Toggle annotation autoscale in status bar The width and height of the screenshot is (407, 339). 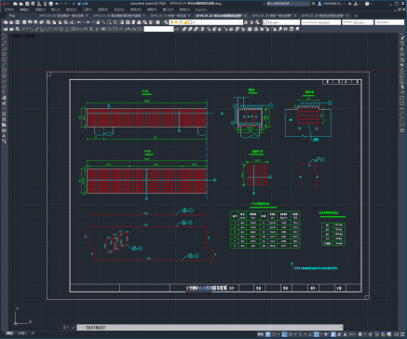pos(339,334)
